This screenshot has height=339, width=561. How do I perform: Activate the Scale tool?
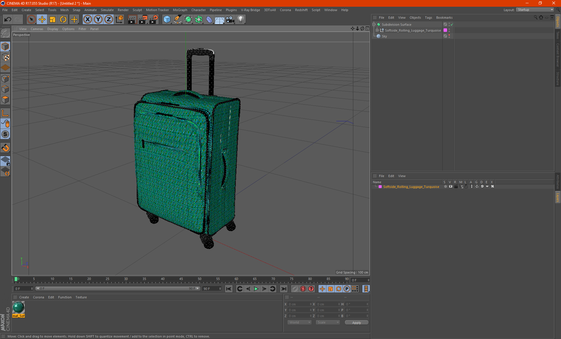click(53, 19)
